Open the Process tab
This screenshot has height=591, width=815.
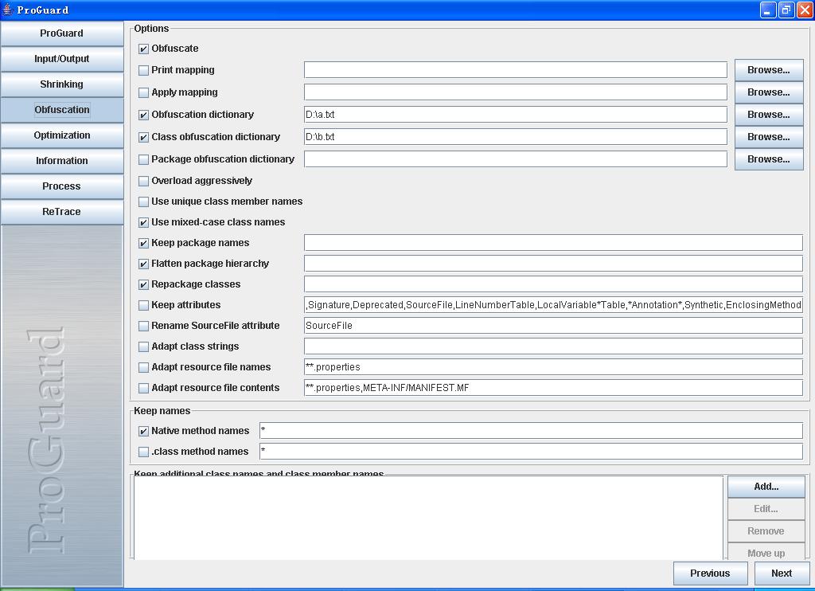[62, 186]
